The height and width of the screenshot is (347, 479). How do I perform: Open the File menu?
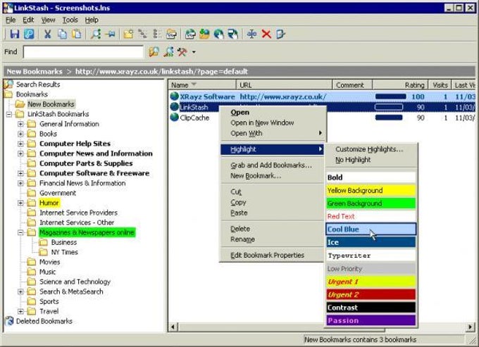click(x=11, y=20)
